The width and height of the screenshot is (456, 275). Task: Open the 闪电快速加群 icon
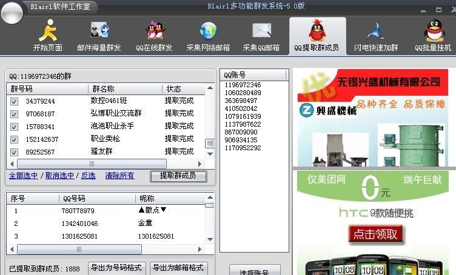pos(376,31)
